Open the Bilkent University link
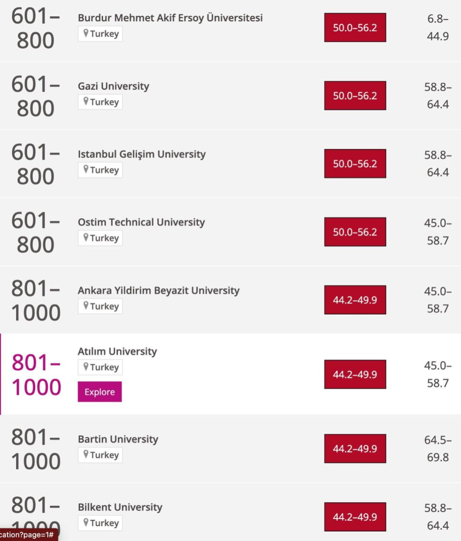This screenshot has height=541, width=461. pyautogui.click(x=120, y=507)
